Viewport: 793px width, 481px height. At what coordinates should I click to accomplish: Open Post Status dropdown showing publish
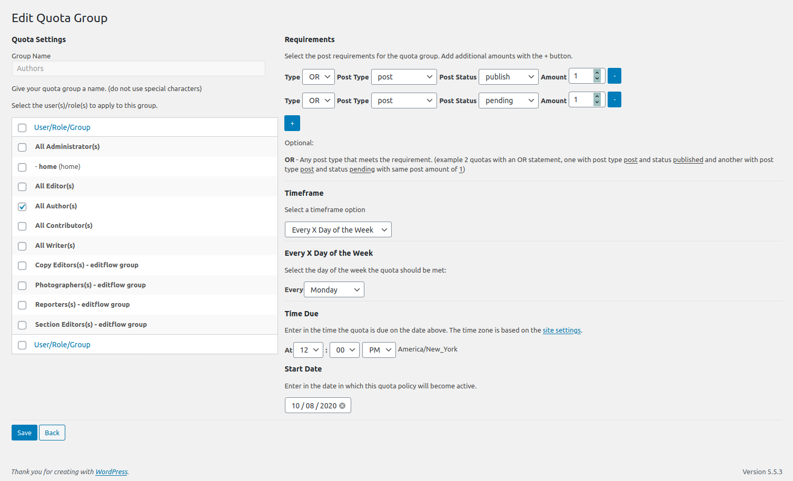tap(508, 77)
